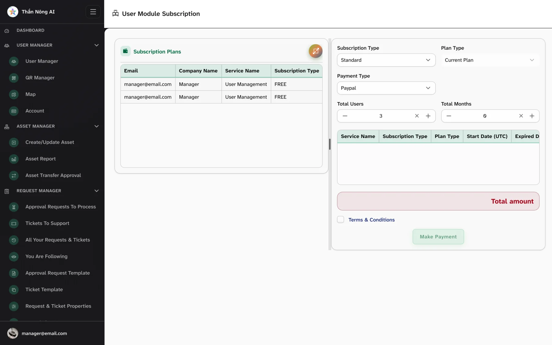Collapse the REQUEST MANAGER section chevron

click(97, 191)
